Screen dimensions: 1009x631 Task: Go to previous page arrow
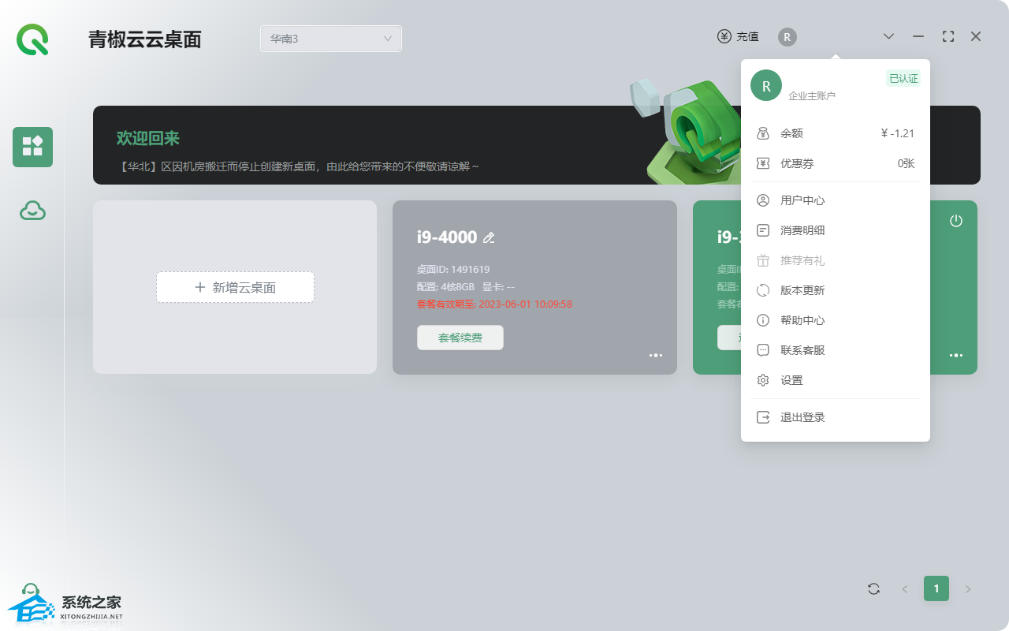point(905,588)
